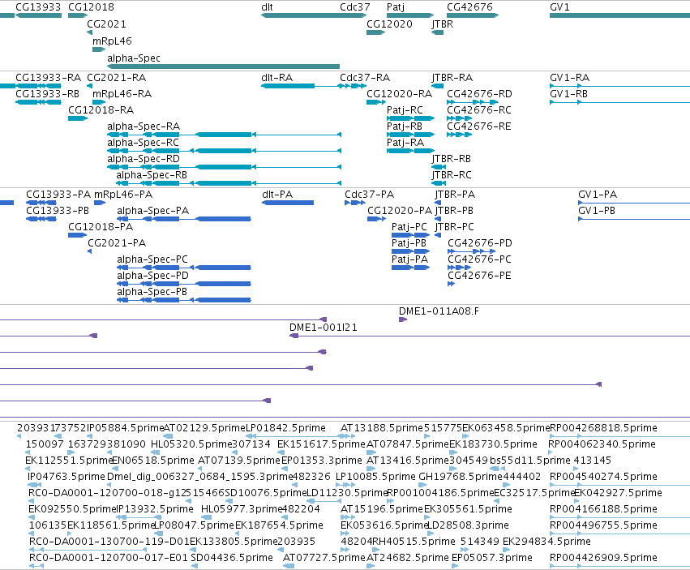Select the mRpL46 gene label
The width and height of the screenshot is (690, 570).
pyautogui.click(x=112, y=41)
